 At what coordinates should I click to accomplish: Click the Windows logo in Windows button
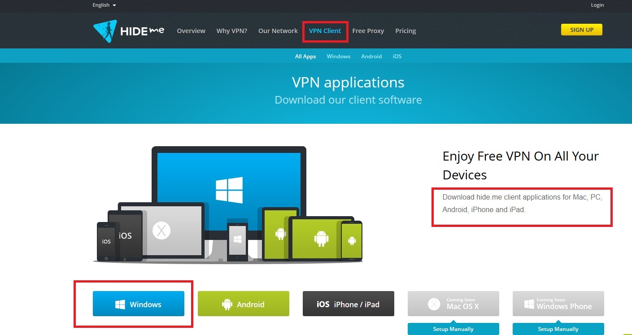pos(120,305)
